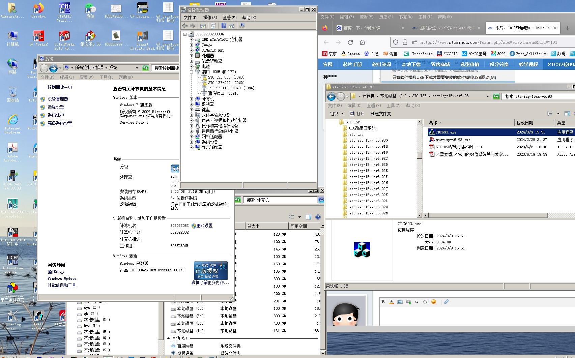Click folder tree vertical scrollbar in stc-isp window

[x=420, y=169]
